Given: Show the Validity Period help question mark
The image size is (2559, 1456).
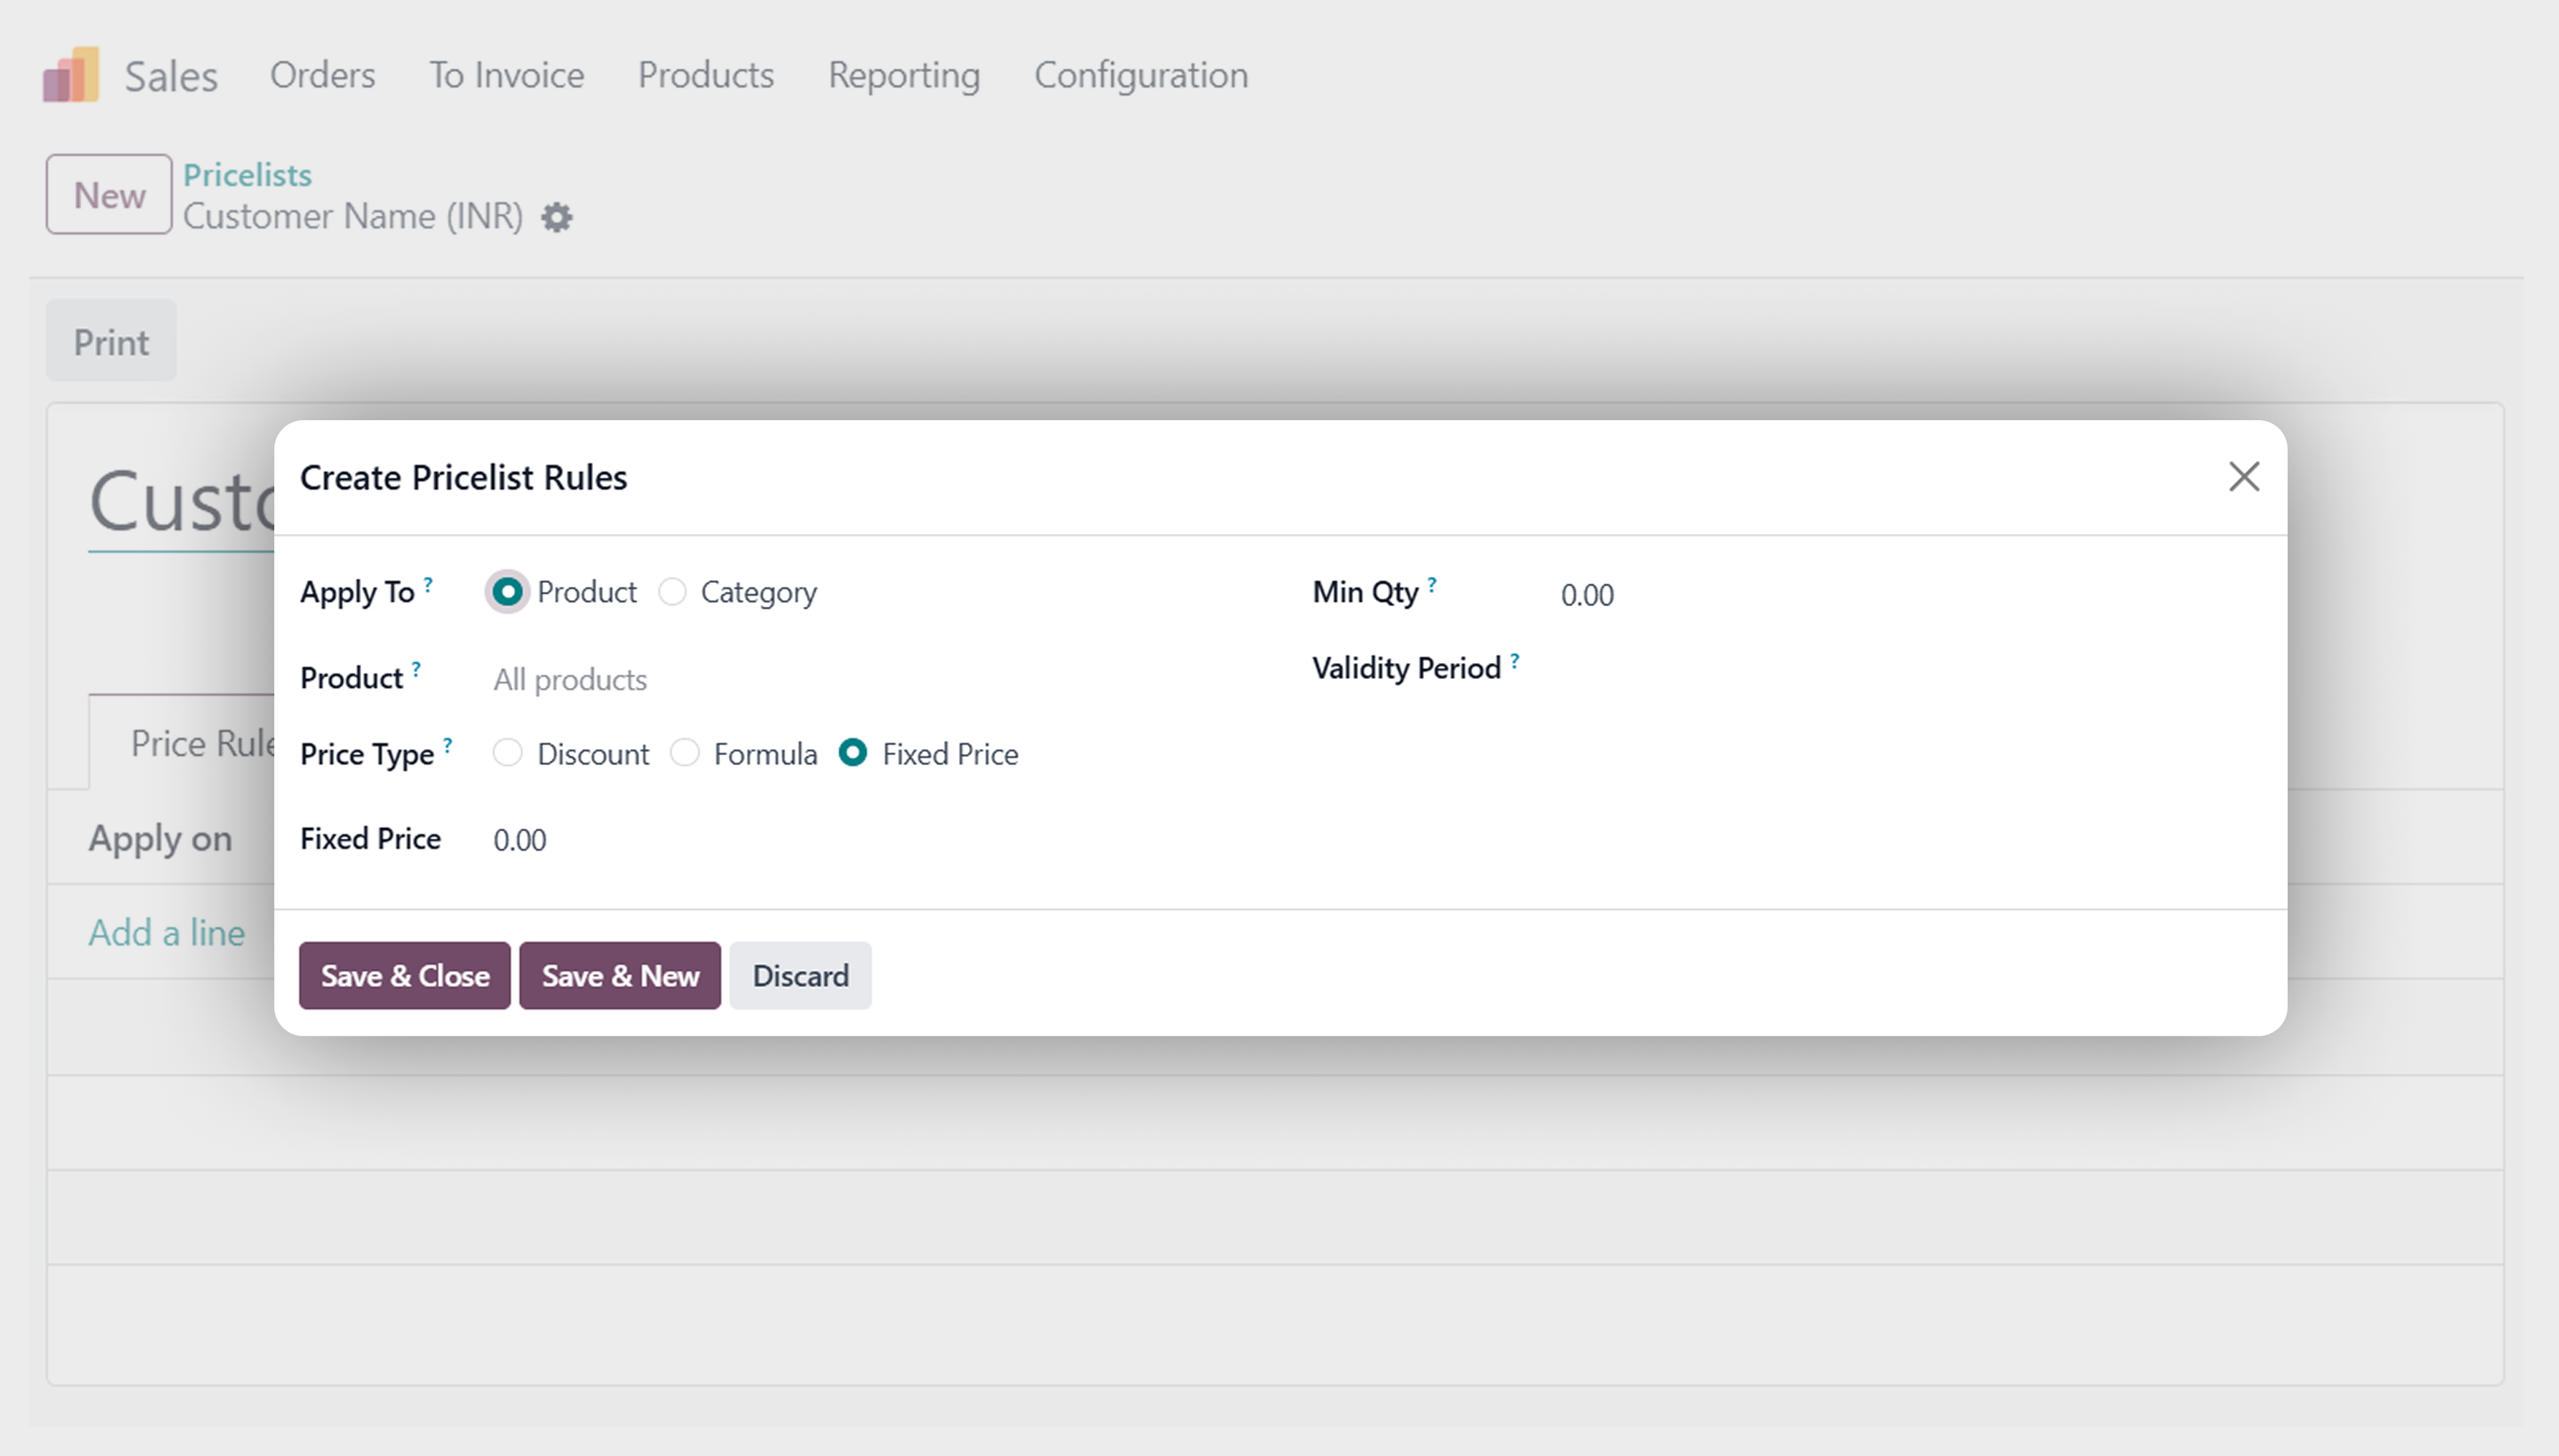Looking at the screenshot, I should 1515,660.
